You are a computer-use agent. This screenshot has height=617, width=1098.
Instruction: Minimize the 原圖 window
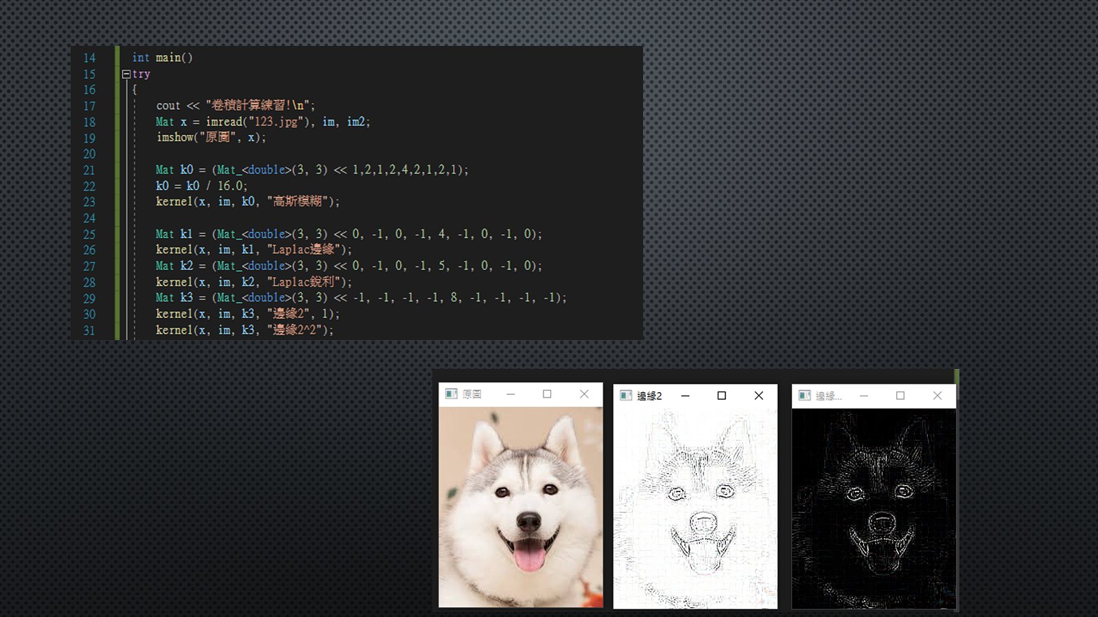pyautogui.click(x=511, y=394)
